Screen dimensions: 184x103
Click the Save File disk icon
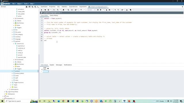point(48,10)
